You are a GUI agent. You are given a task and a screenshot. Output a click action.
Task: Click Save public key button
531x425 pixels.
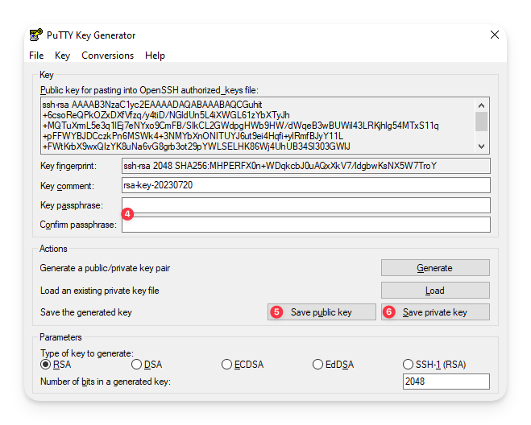tap(322, 312)
